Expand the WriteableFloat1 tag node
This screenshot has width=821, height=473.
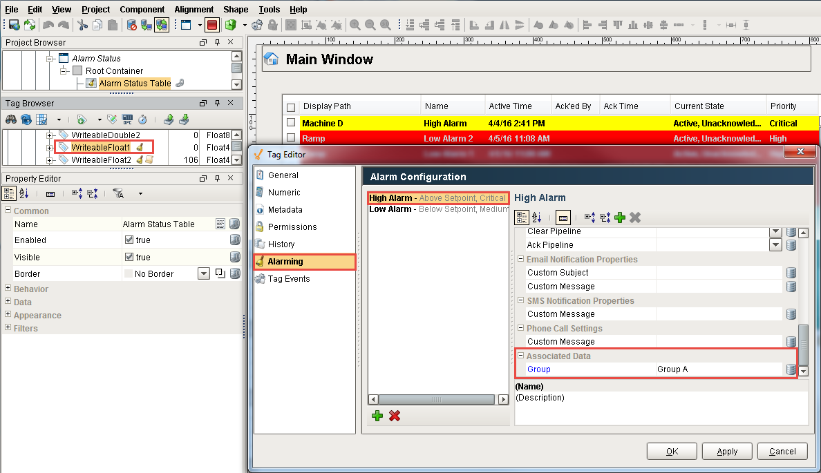(49, 148)
